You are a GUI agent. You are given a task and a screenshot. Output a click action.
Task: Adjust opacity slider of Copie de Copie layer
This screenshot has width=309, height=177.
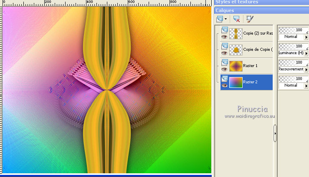[x=293, y=46]
